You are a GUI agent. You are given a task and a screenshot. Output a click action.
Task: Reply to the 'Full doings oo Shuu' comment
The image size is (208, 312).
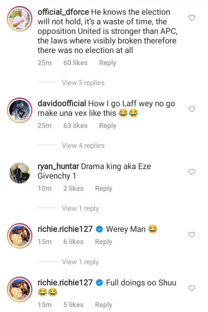pos(104,305)
